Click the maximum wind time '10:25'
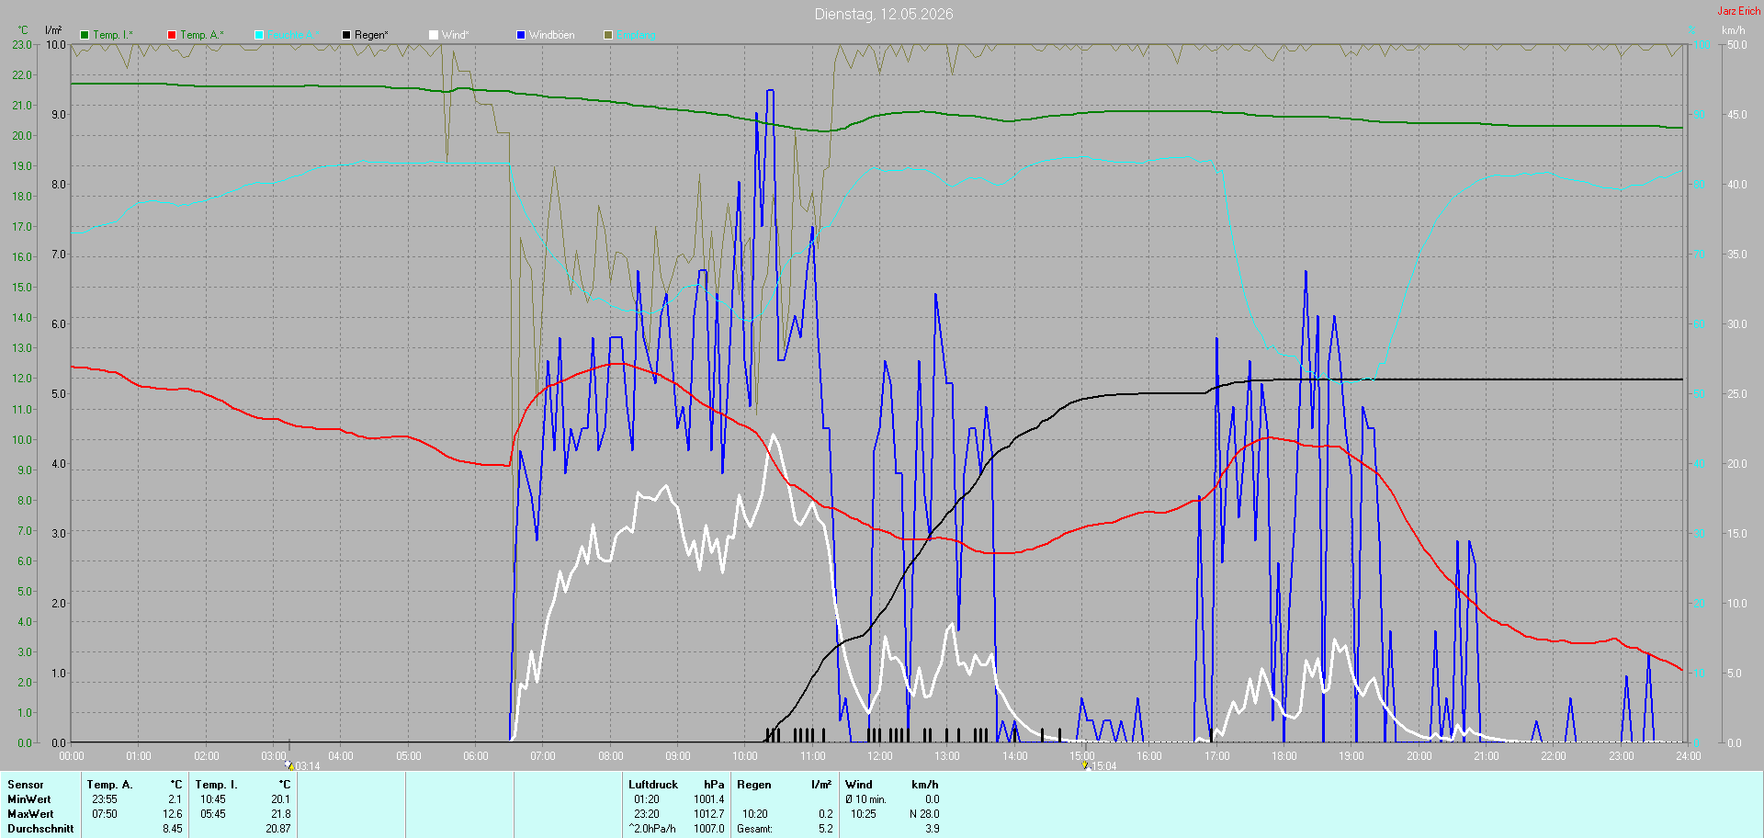The height and width of the screenshot is (838, 1764). click(x=864, y=814)
